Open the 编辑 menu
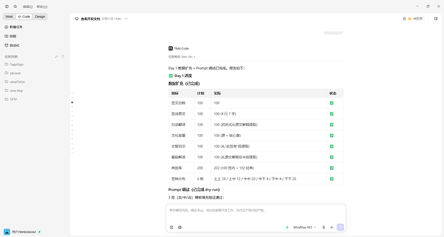Viewport: 444px width, 237px height. pos(28,6)
